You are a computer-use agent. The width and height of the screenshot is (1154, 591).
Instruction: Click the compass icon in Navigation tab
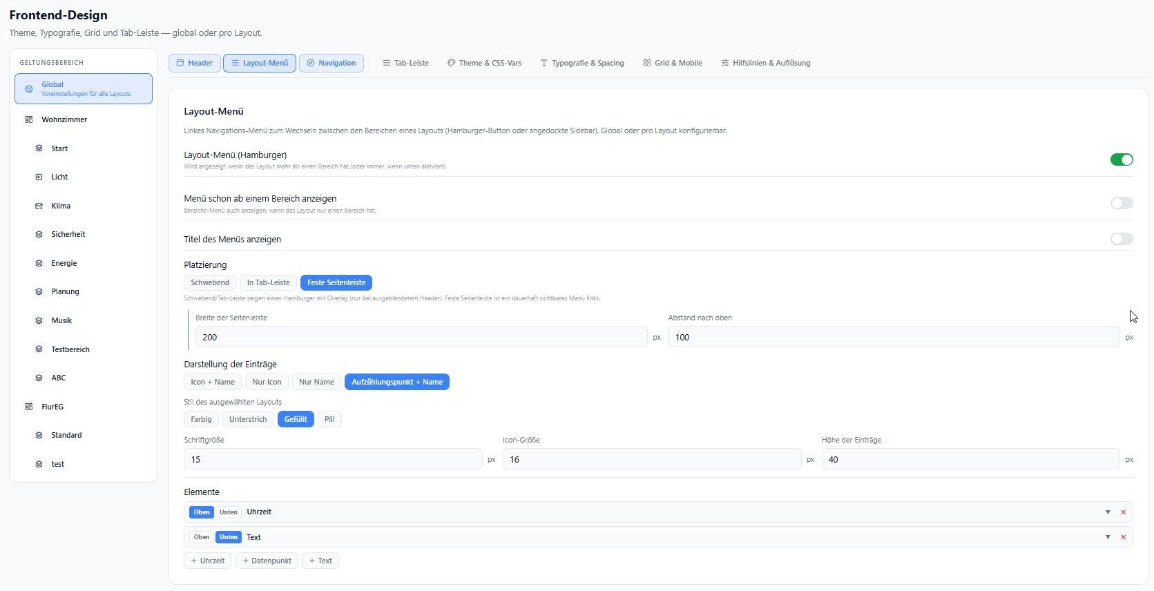(311, 63)
